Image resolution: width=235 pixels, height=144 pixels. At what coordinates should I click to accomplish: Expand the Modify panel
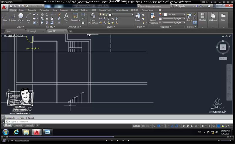tap(51, 27)
